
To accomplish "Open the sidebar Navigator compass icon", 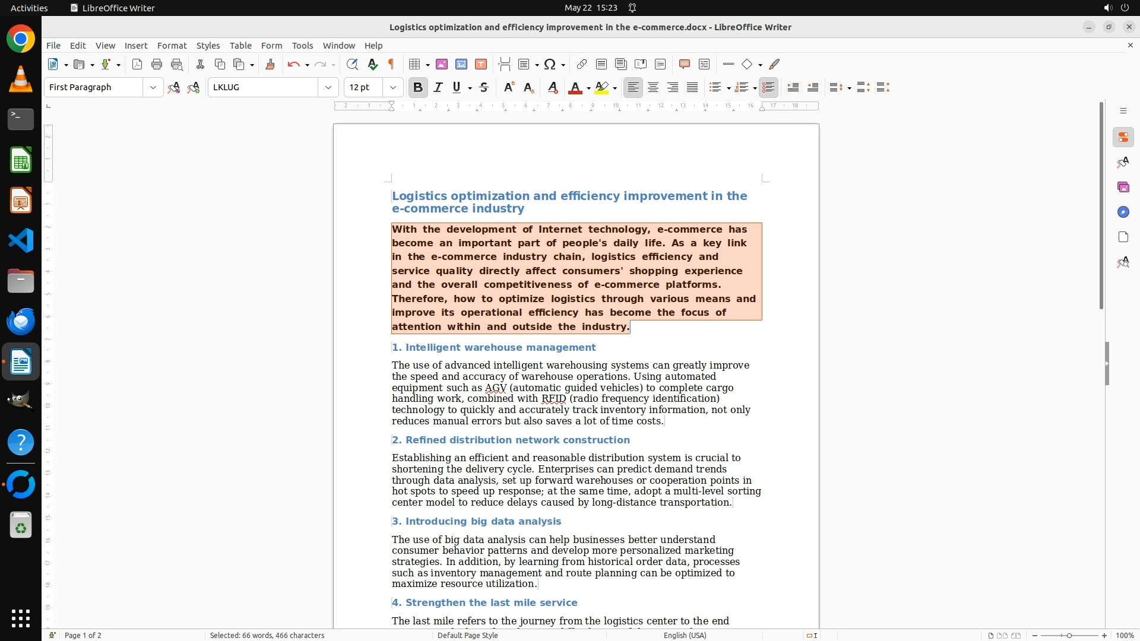I will [1123, 212].
